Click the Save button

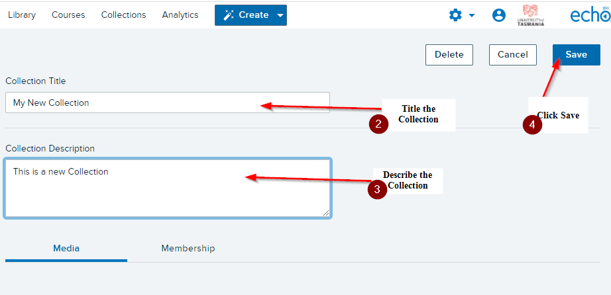pyautogui.click(x=577, y=55)
